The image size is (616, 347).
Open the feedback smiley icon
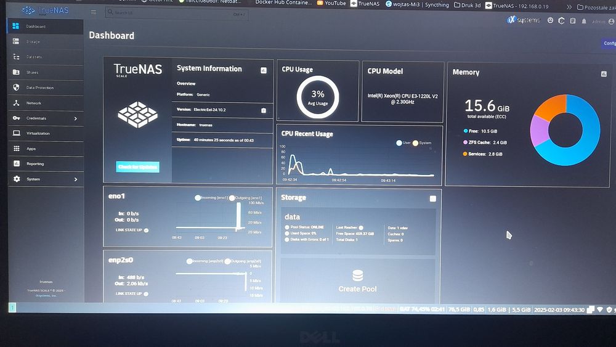550,20
